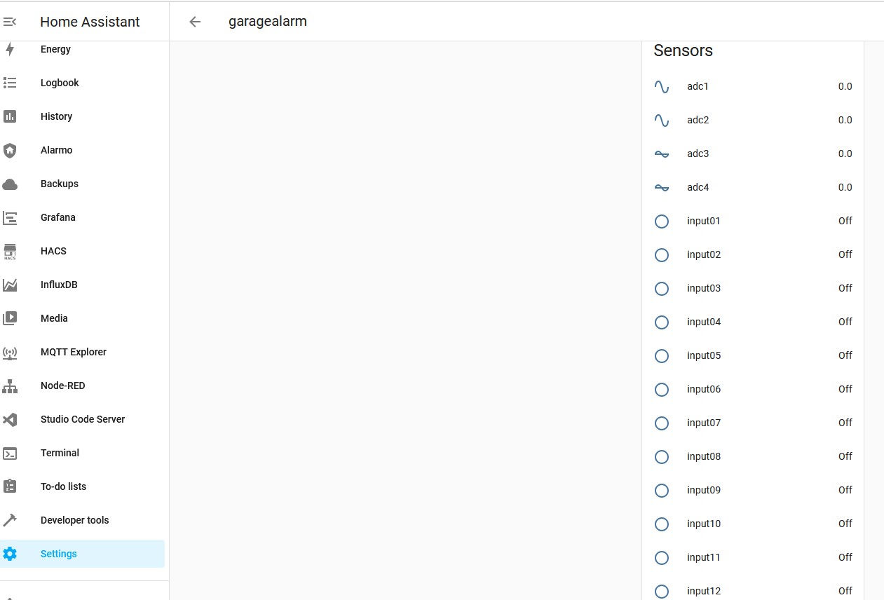884x600 pixels.
Task: Open the To-do lists panel
Action: (x=63, y=486)
